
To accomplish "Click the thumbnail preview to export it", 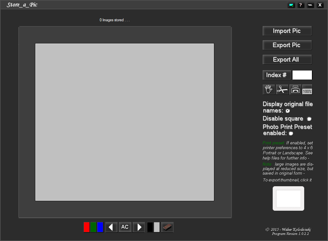I will [x=288, y=198].
